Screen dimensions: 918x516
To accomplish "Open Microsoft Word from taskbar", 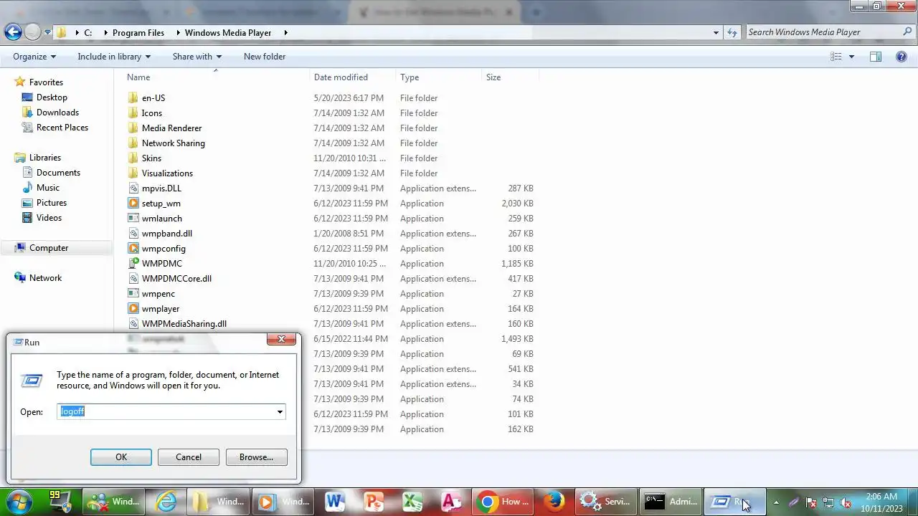I will [x=336, y=502].
